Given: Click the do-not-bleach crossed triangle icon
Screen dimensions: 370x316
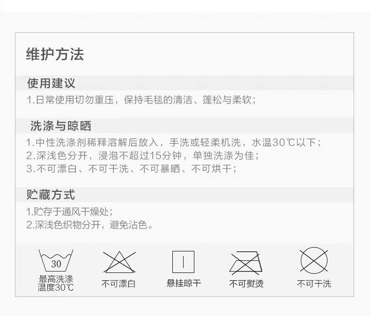Looking at the screenshot, I should coord(119,262).
